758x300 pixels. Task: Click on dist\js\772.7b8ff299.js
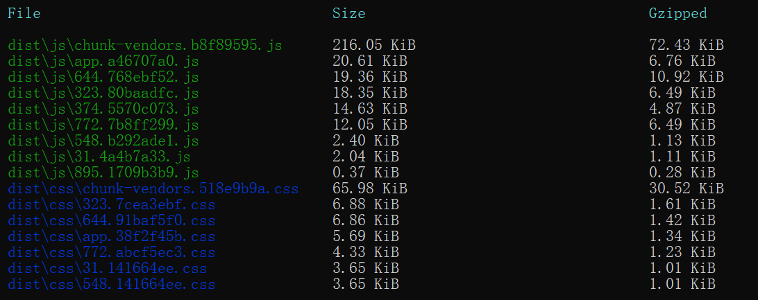[103, 125]
